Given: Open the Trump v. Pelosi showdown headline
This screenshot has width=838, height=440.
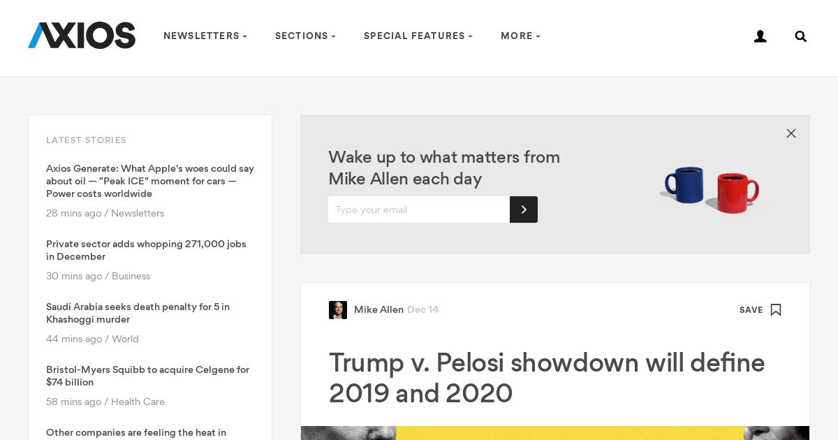Looking at the screenshot, I should (x=547, y=378).
